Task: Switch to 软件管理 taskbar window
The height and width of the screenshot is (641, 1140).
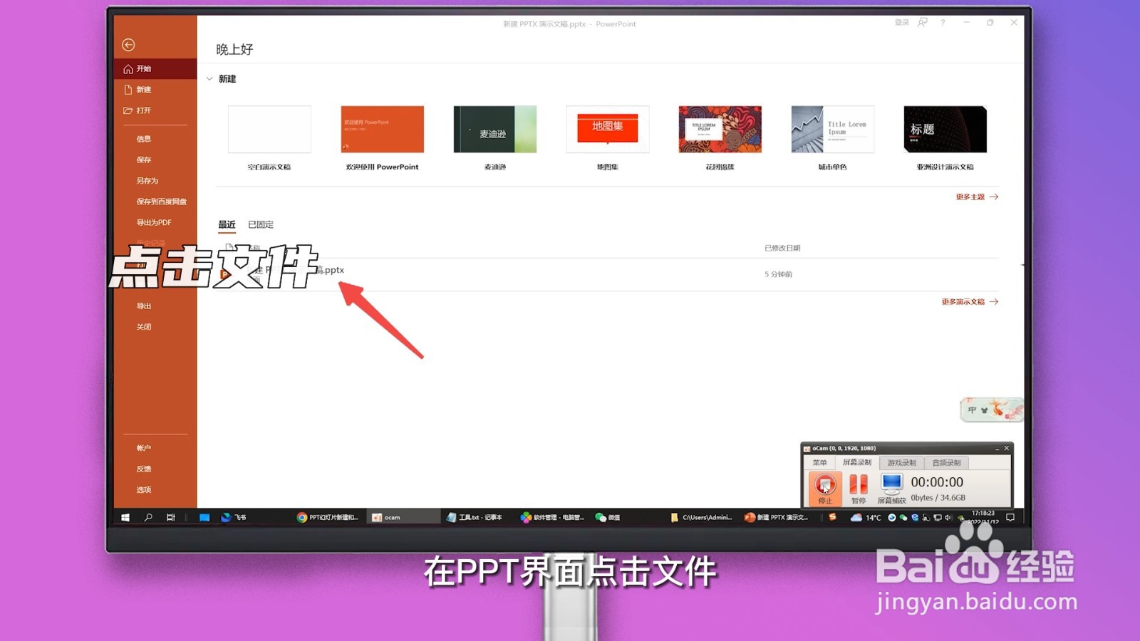Action: tap(553, 518)
